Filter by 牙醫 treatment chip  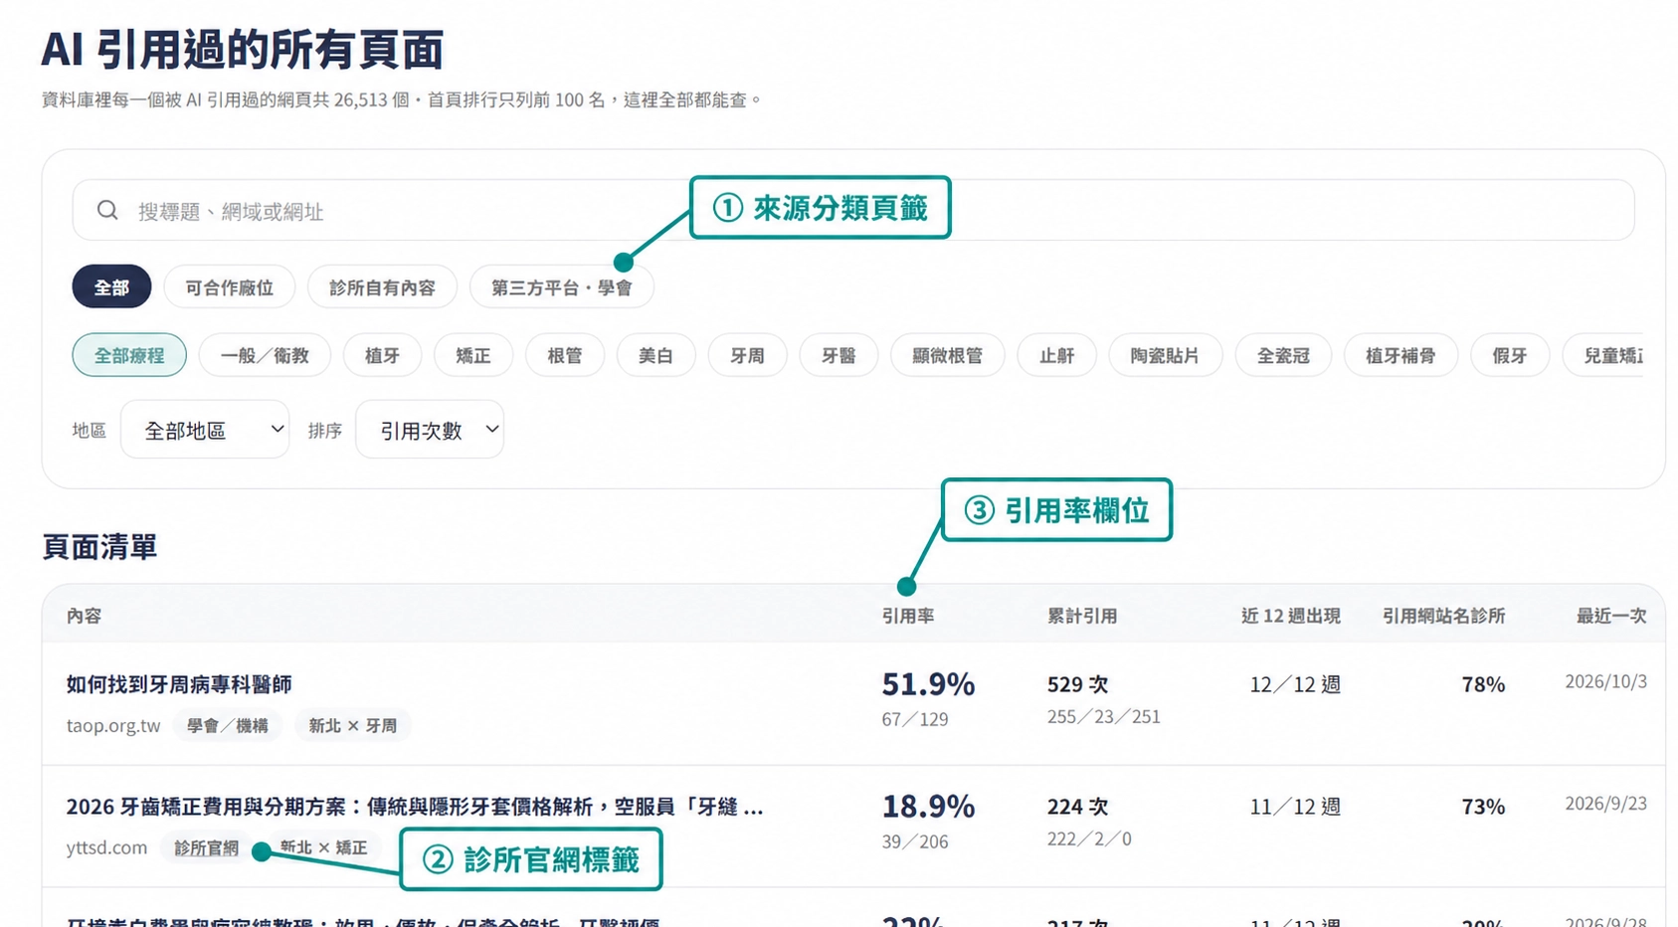(x=839, y=355)
